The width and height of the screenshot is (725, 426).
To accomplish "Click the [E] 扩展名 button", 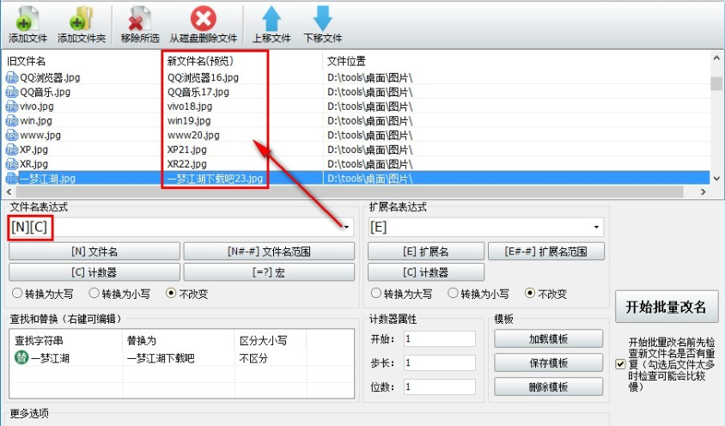I will click(426, 252).
